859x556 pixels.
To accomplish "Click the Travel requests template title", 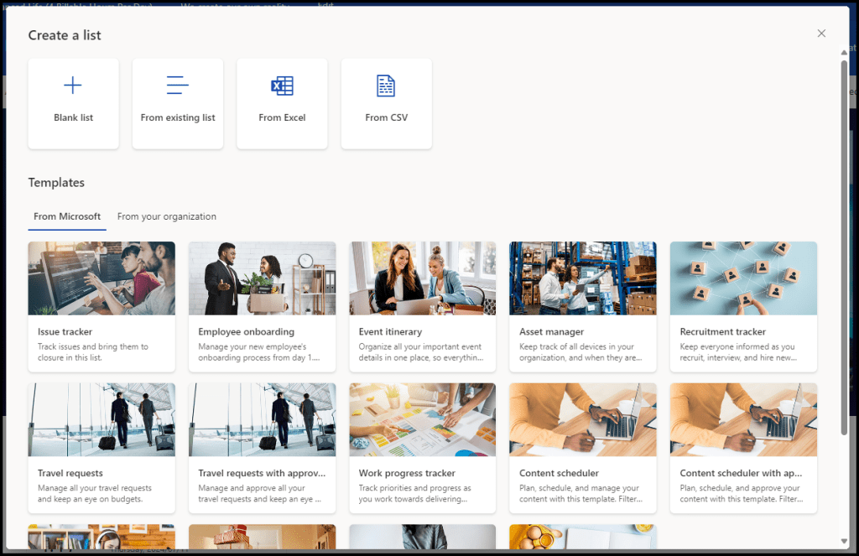I will pos(70,473).
